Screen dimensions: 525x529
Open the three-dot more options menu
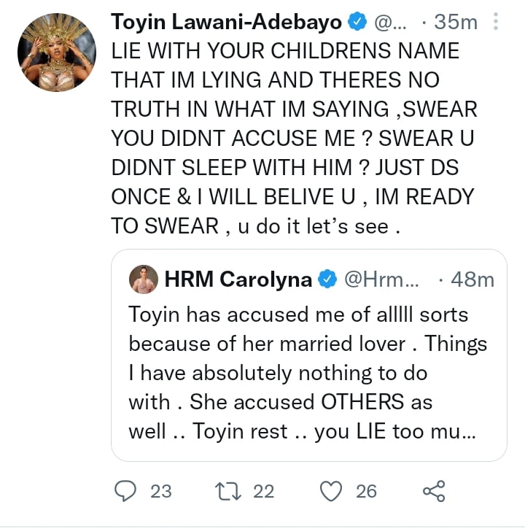pyautogui.click(x=496, y=23)
